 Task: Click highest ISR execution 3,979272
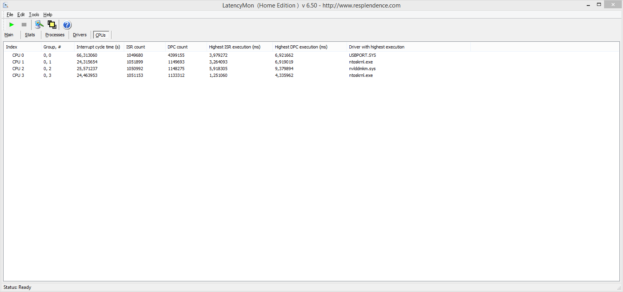pos(218,55)
